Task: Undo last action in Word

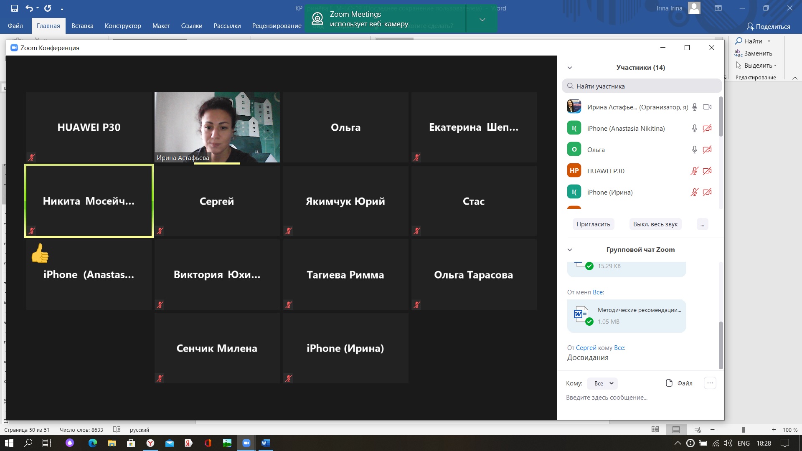Action: click(29, 8)
